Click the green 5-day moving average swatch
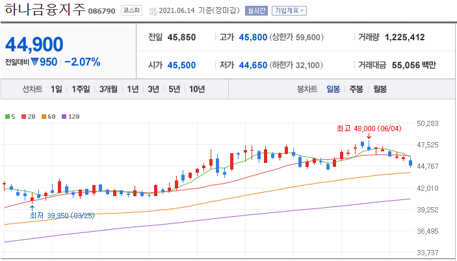 click(7, 117)
